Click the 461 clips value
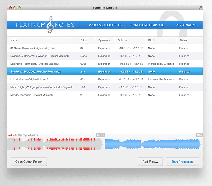This screenshot has width=212, height=186. [83, 79]
